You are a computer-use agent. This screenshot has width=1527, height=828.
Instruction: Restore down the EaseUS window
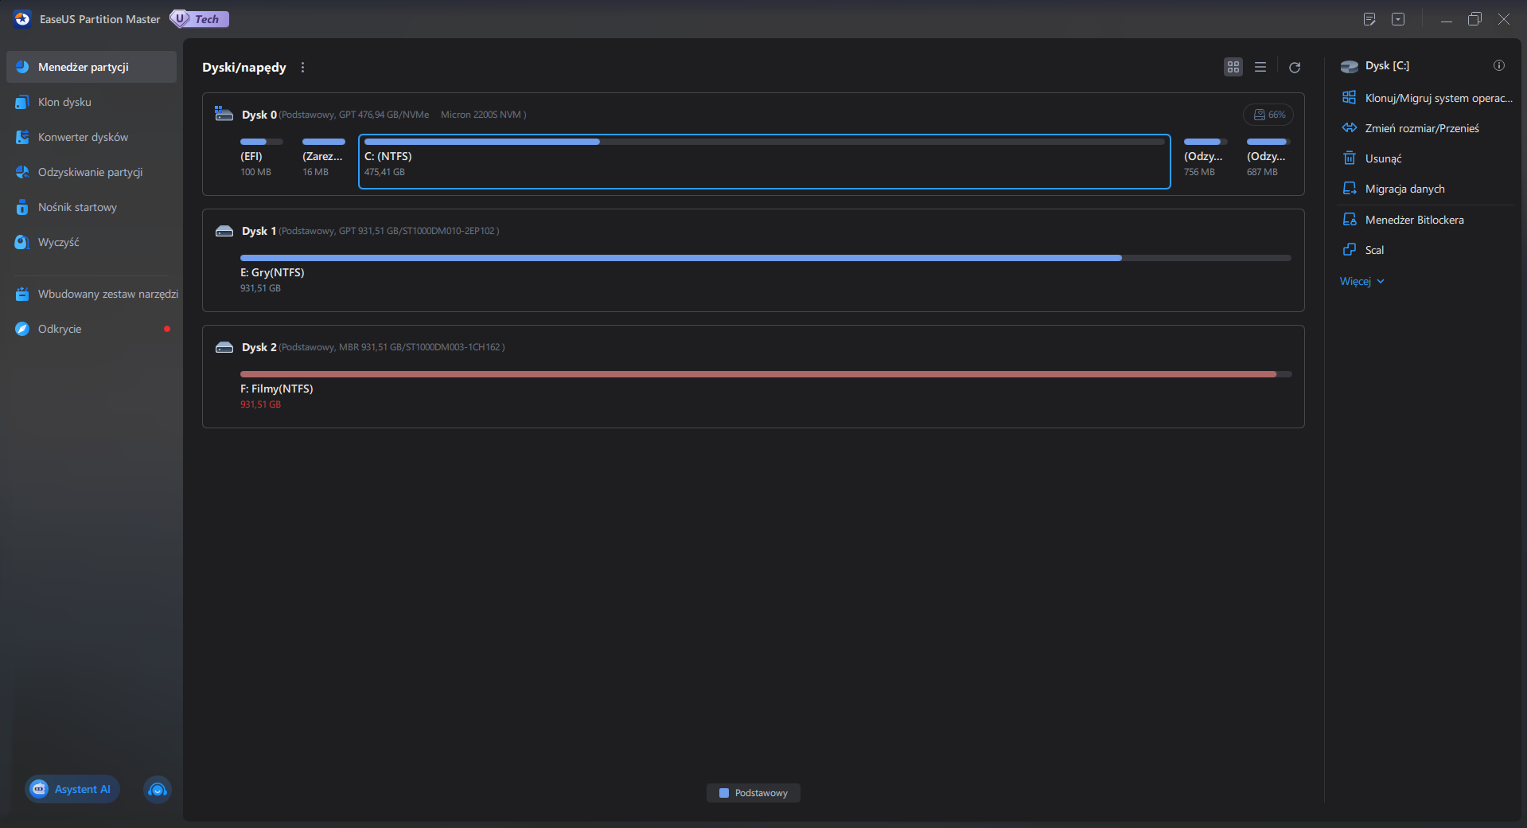click(x=1474, y=19)
